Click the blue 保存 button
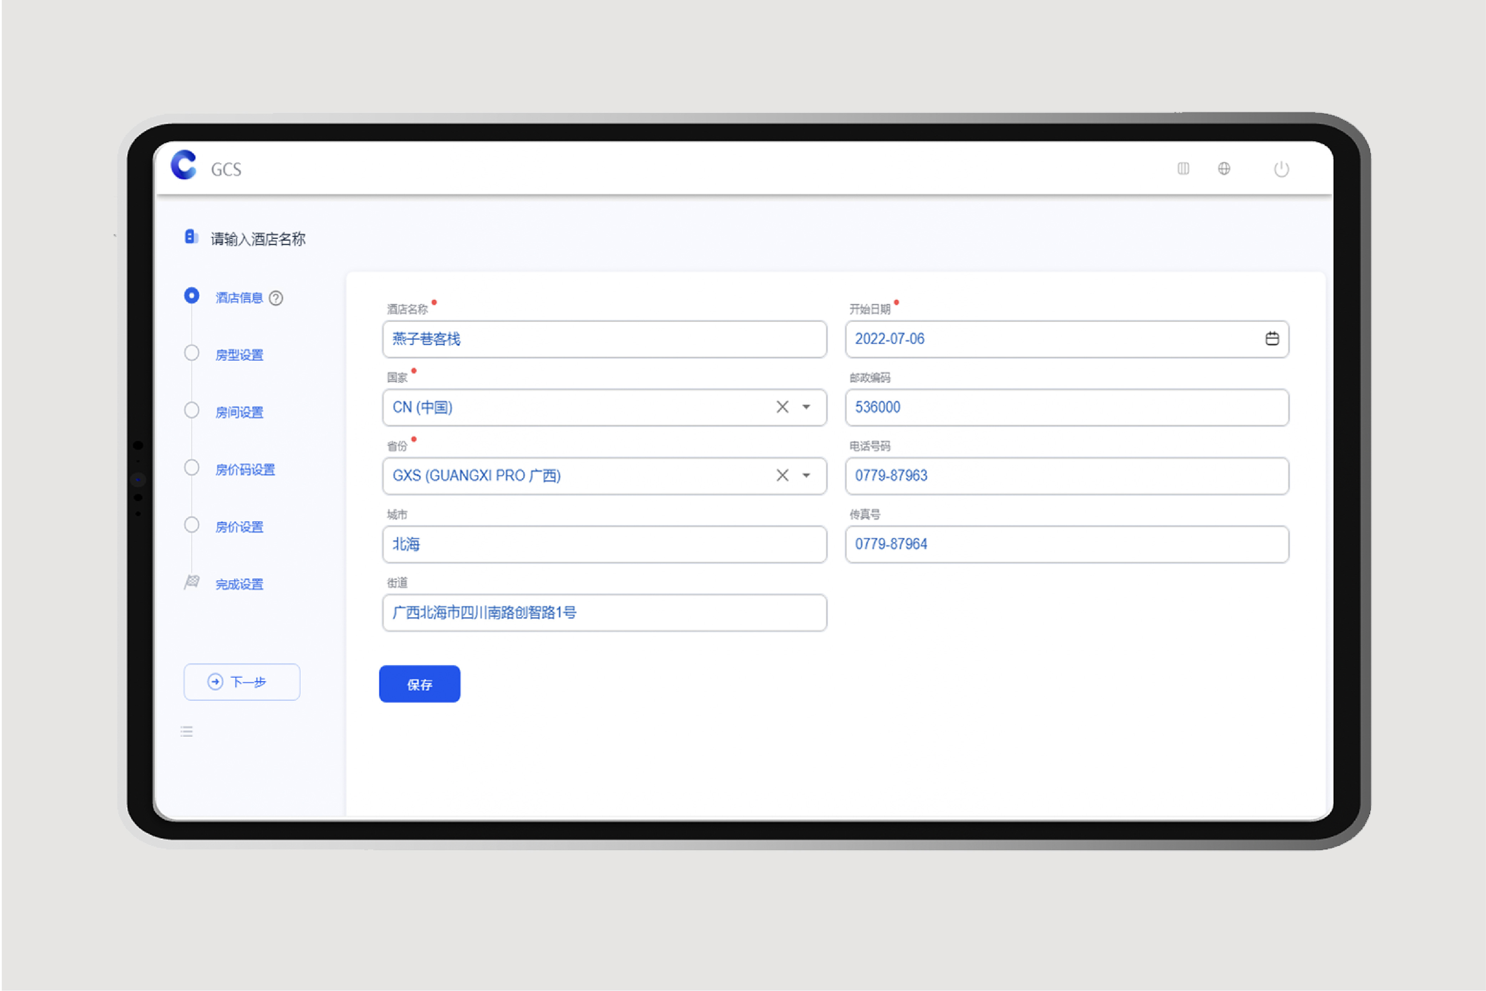 pos(419,684)
